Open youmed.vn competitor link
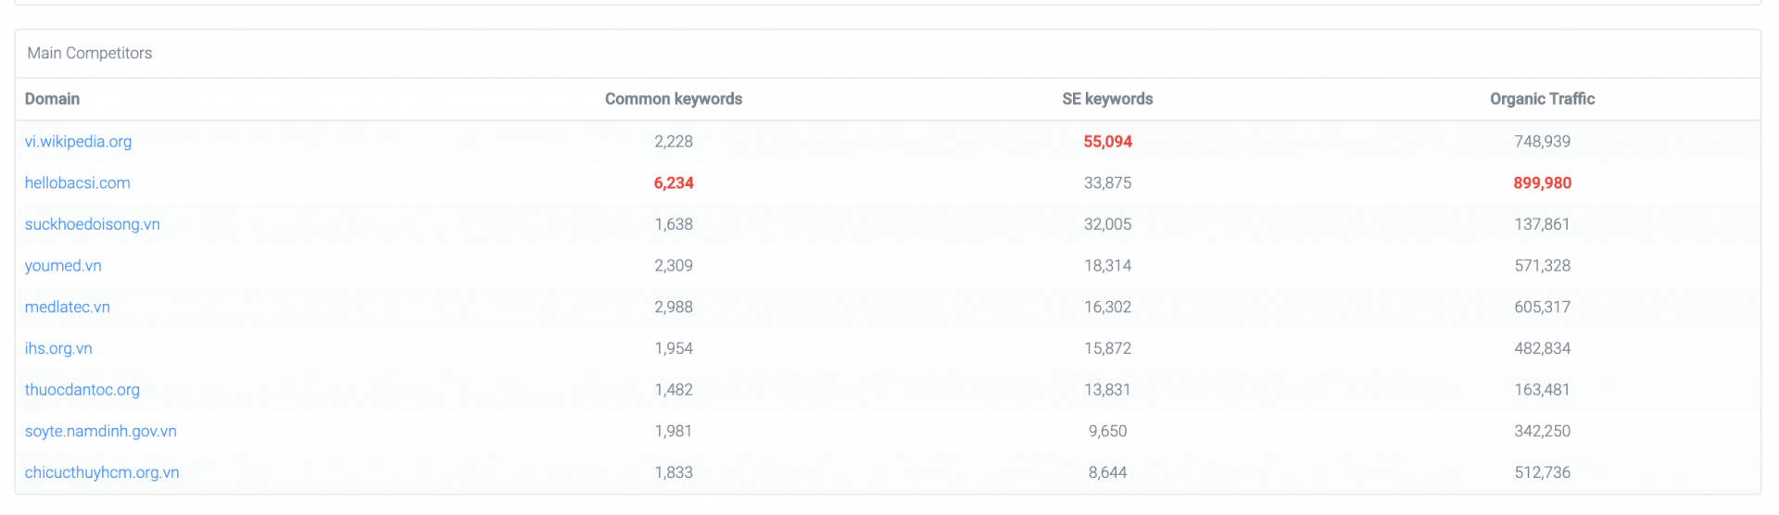The image size is (1779, 515). pos(63,266)
